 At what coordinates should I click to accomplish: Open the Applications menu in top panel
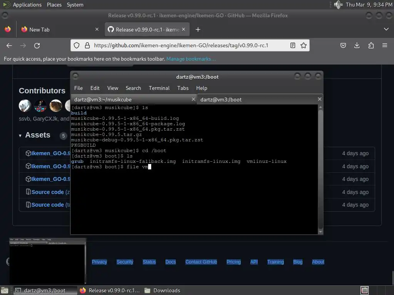(27, 5)
